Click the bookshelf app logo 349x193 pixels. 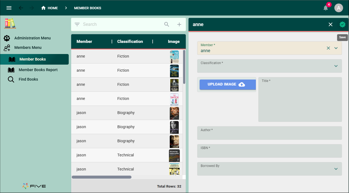(x=10, y=23)
